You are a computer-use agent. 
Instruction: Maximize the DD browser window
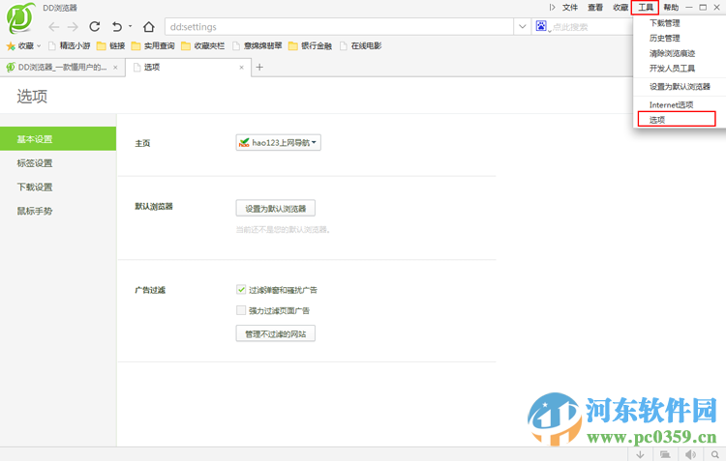click(703, 8)
